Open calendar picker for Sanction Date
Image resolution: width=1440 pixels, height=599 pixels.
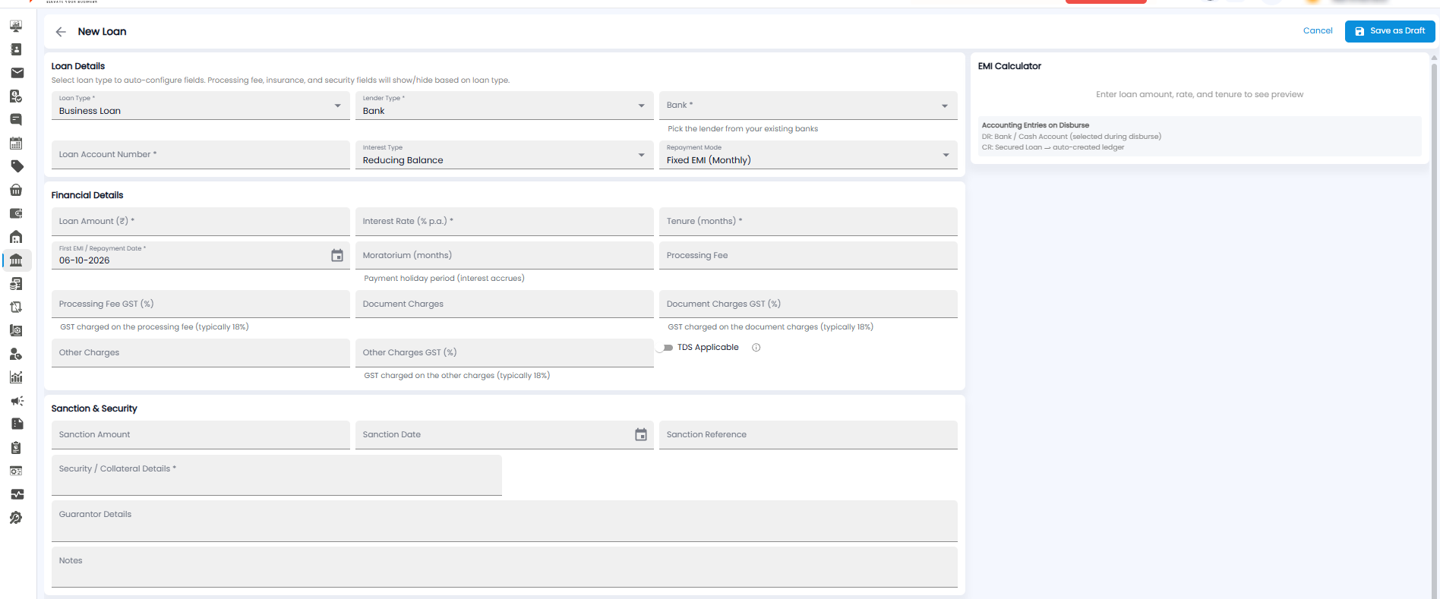tap(641, 435)
